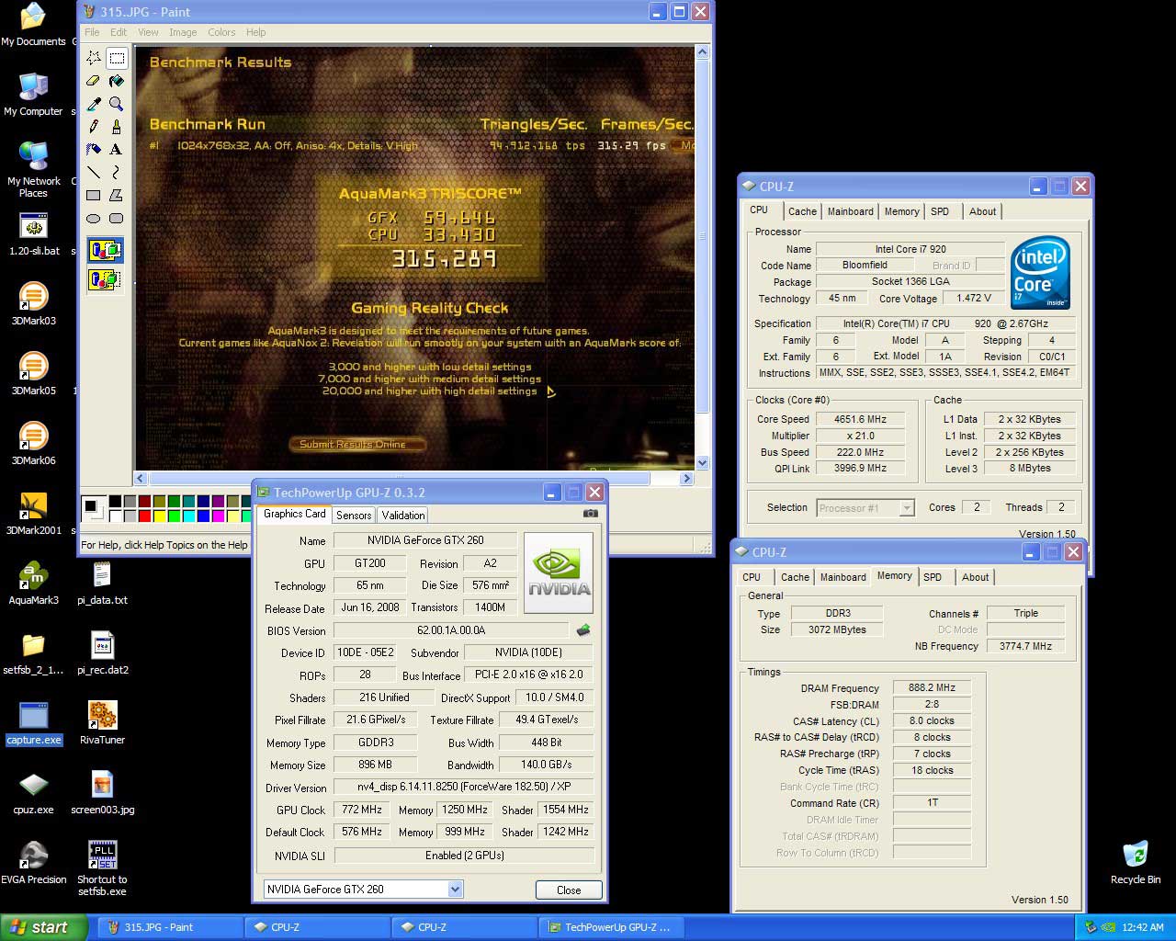Open the Help menu in Paint
Image resolution: width=1176 pixels, height=941 pixels.
click(256, 32)
